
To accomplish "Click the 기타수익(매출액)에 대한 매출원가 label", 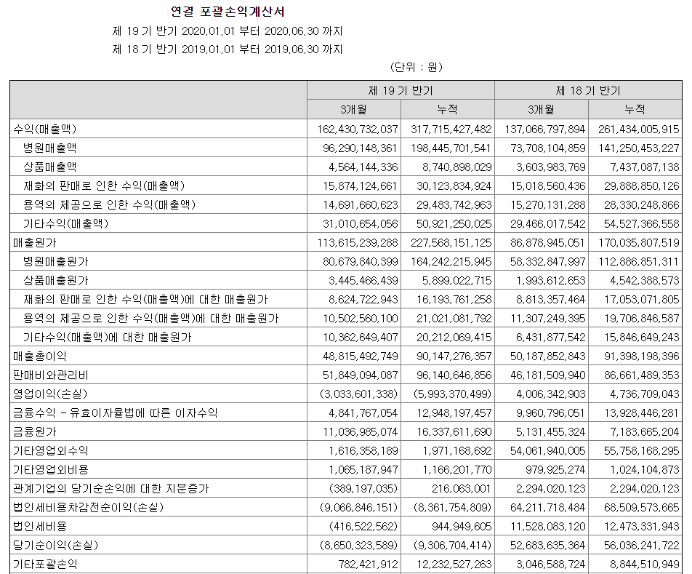I will click(108, 338).
